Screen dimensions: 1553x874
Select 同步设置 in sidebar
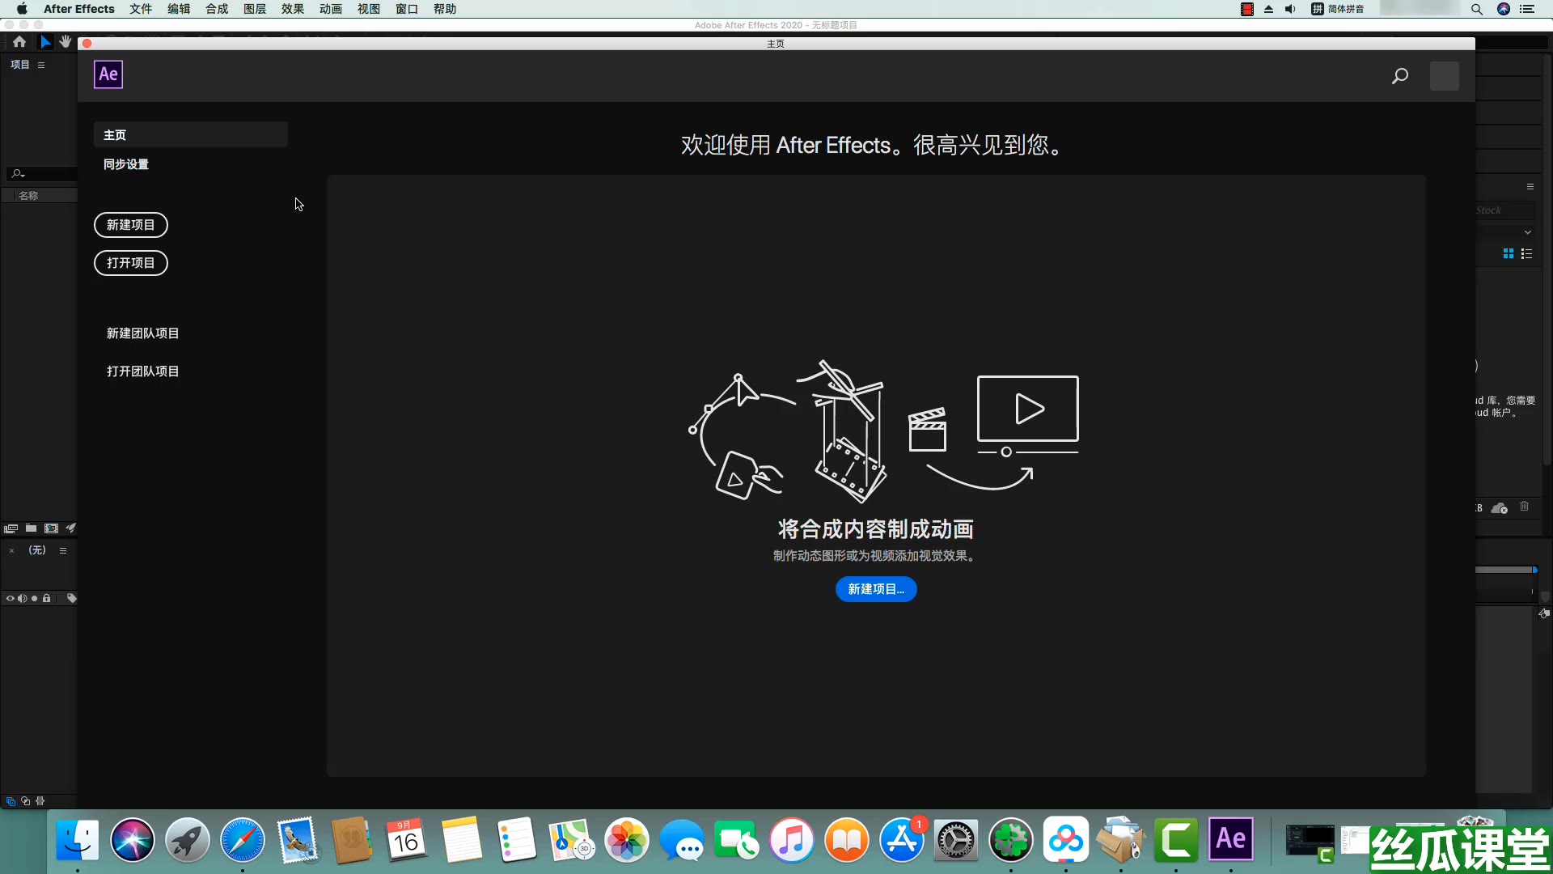[126, 164]
